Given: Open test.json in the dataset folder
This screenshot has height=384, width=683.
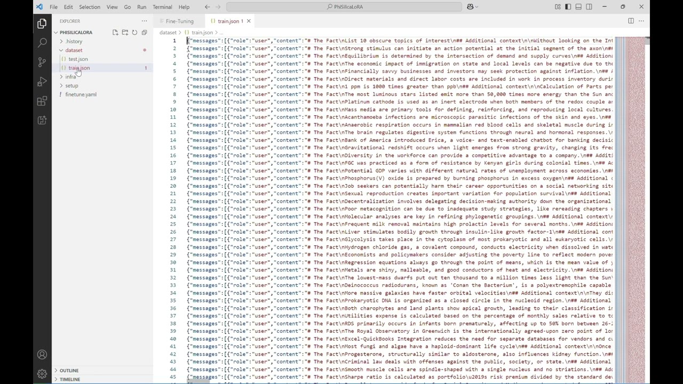Looking at the screenshot, I should click(x=78, y=59).
